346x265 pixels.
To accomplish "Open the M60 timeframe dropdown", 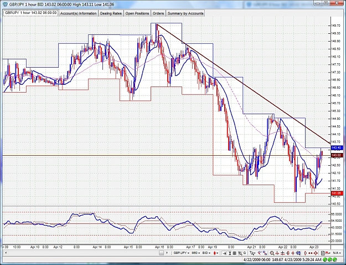I will pos(196,253).
